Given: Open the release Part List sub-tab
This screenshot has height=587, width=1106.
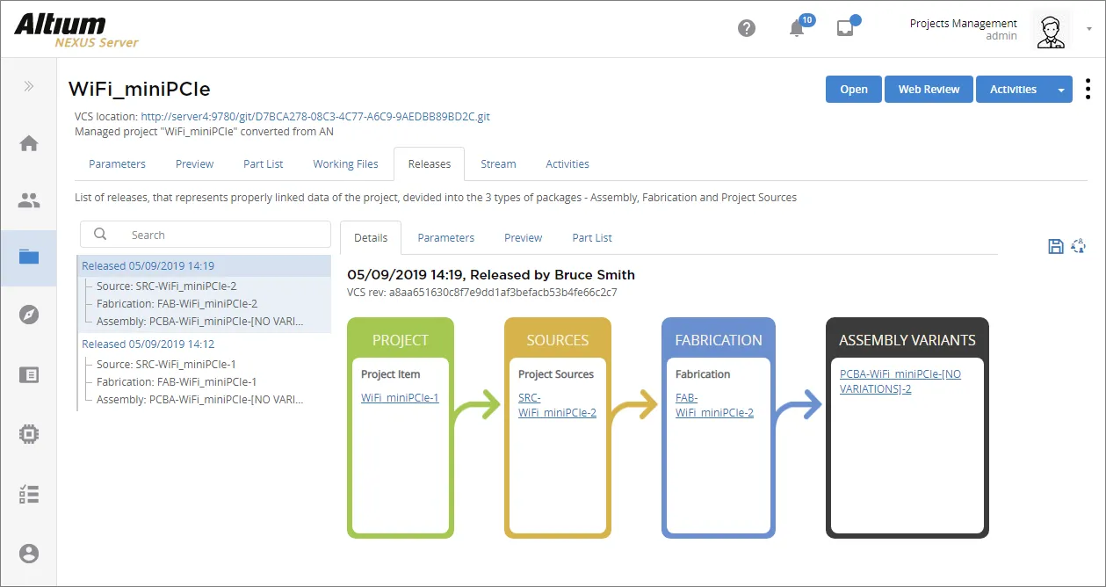Looking at the screenshot, I should coord(592,238).
